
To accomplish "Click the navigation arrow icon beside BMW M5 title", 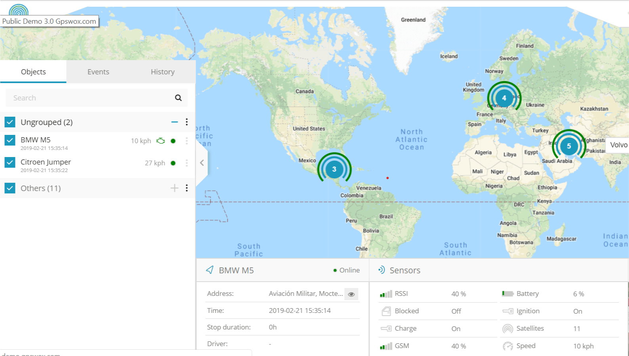I will [x=210, y=270].
